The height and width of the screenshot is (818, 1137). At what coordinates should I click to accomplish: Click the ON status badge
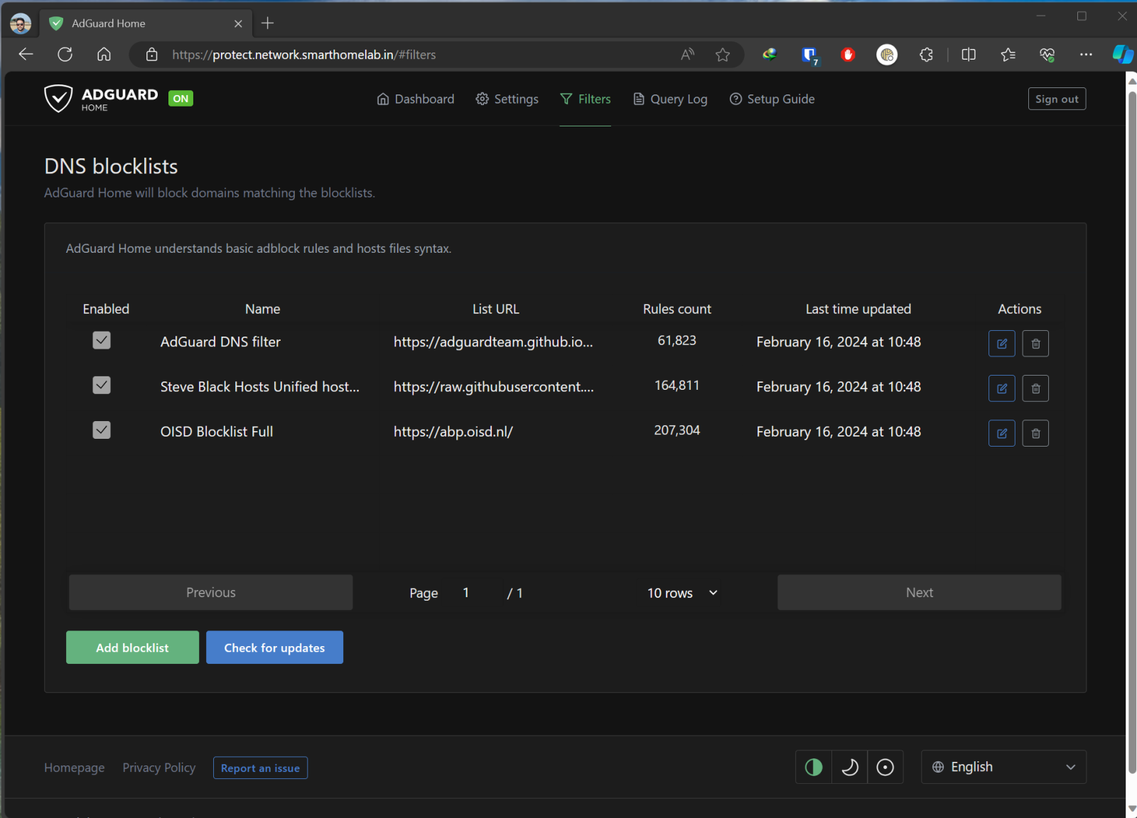[180, 99]
